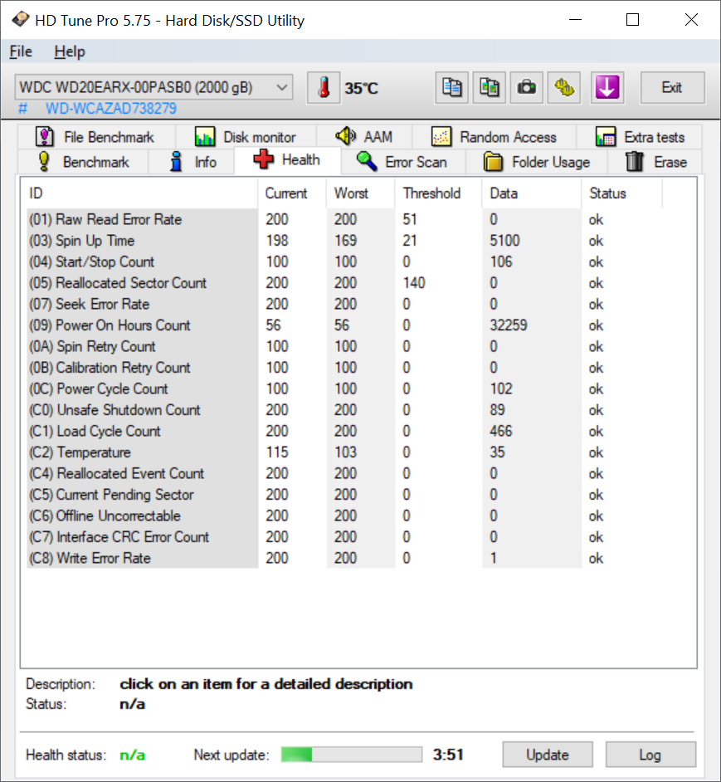The width and height of the screenshot is (721, 782).
Task: Select the (0A) Spin Retry Count row
Action: click(x=344, y=347)
